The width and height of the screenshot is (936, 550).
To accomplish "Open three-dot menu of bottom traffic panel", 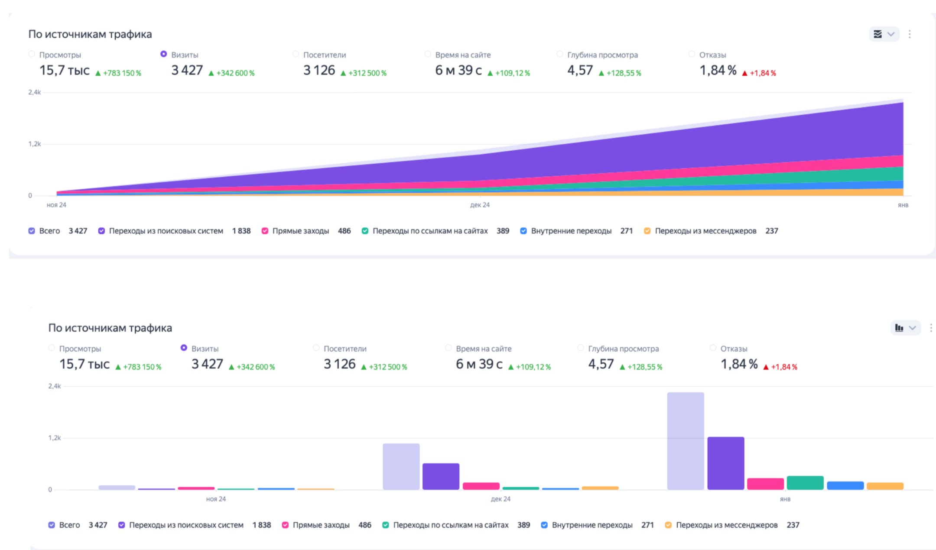I will click(x=931, y=328).
